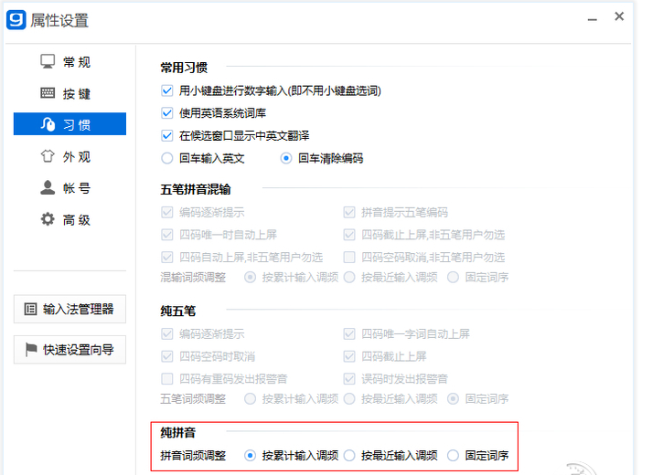The image size is (663, 475).
Task: Switch to the 高级 tab
Action: (70, 219)
